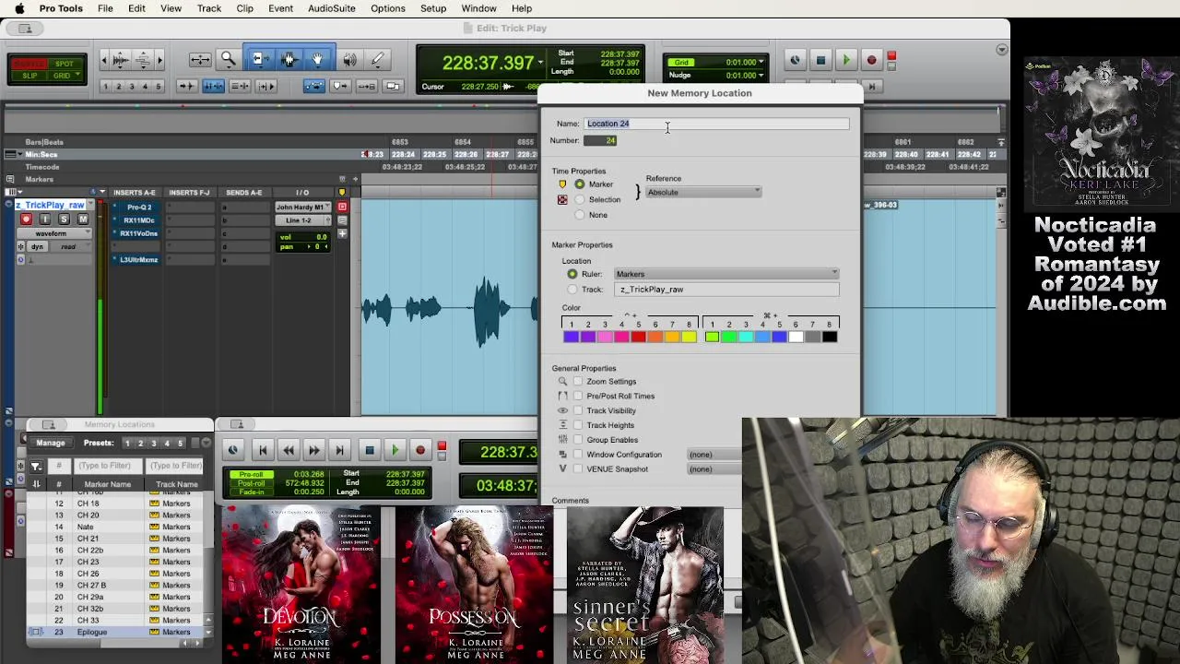Record-enable the z_TrickPlay_raw track
1180x664 pixels.
26,219
